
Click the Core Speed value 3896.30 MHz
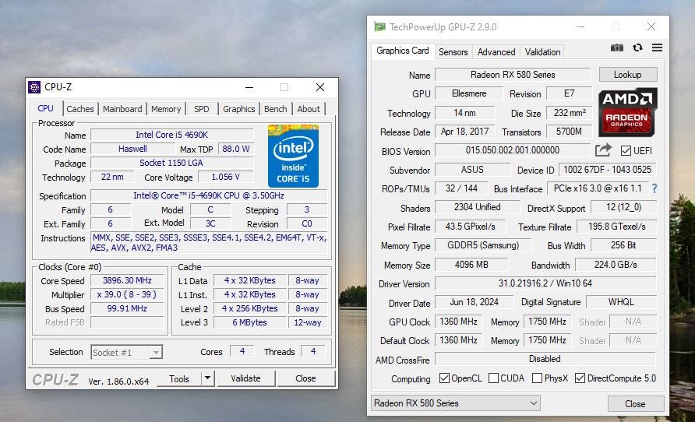pyautogui.click(x=127, y=280)
